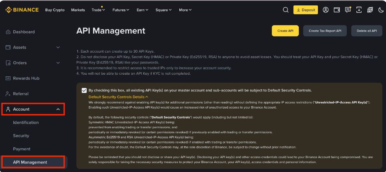Viewport: 386px width, 172px height.
Task: Open Security under Account
Action: pyautogui.click(x=21, y=136)
